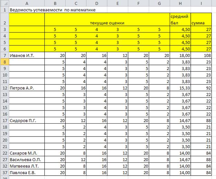Click sum value 108 in Иванов row
The height and width of the screenshot is (179, 216).
pyautogui.click(x=201, y=55)
